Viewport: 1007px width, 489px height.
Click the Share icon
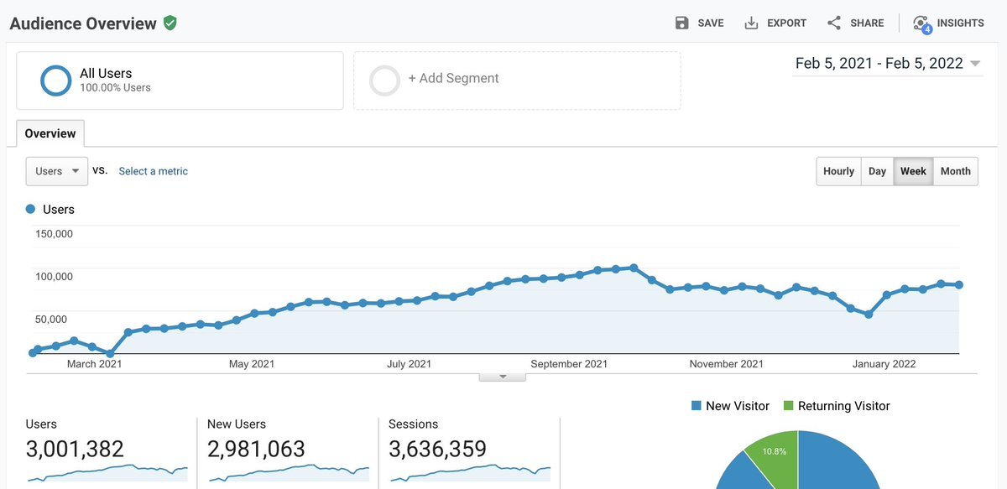834,23
